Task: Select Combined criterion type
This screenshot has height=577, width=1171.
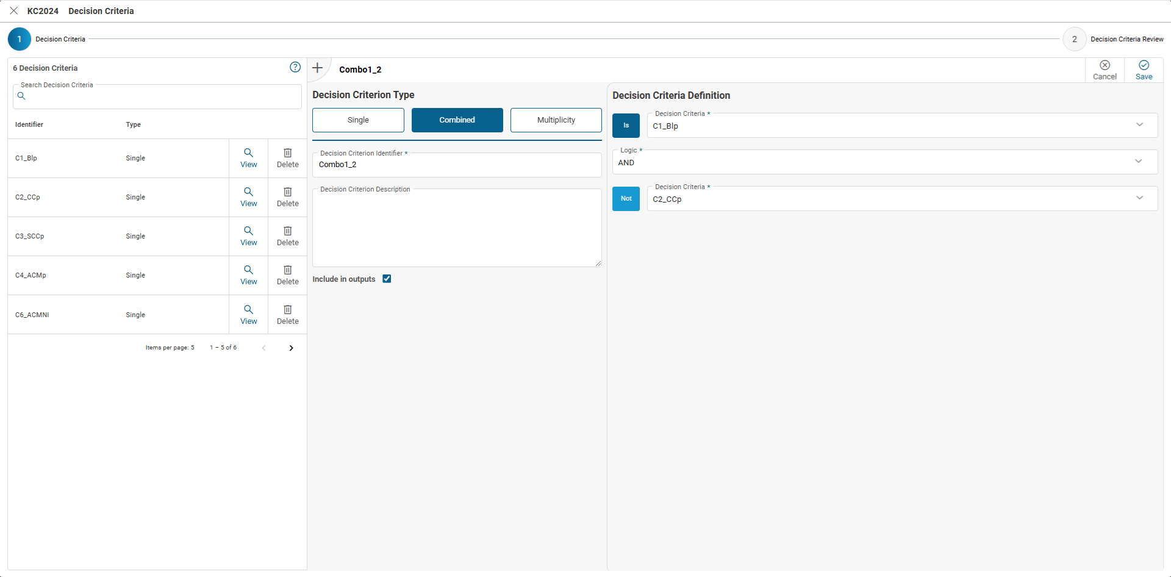Action: (457, 120)
